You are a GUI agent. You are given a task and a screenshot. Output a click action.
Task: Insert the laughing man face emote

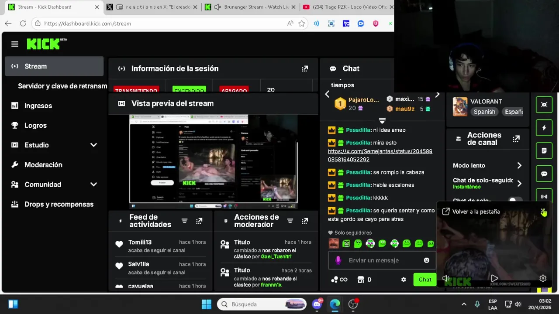334,243
